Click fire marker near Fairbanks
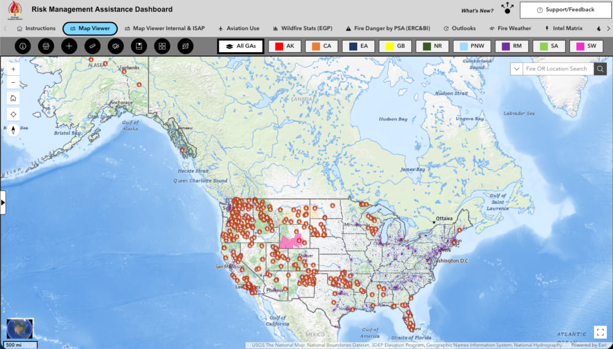The height and width of the screenshot is (349, 613). (124, 72)
